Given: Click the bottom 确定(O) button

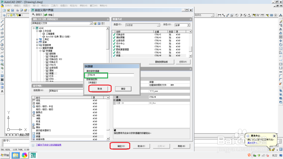Looking at the screenshot, I should [x=121, y=146].
